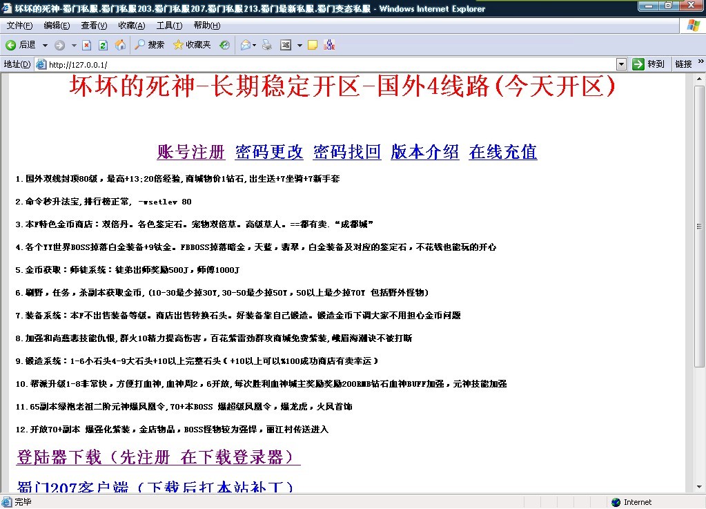Open the Search (搜索) toolbar button

coord(149,45)
